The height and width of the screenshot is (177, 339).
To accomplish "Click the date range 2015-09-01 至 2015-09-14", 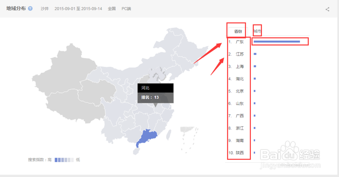I will pyautogui.click(x=78, y=9).
